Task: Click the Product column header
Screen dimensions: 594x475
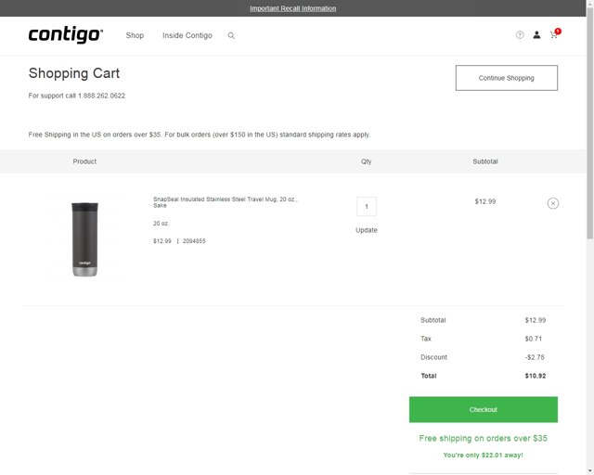Action: pos(84,161)
